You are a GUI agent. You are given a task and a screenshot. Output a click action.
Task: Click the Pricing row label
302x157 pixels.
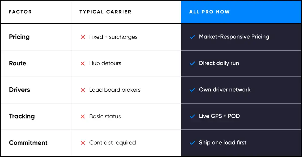(19, 37)
